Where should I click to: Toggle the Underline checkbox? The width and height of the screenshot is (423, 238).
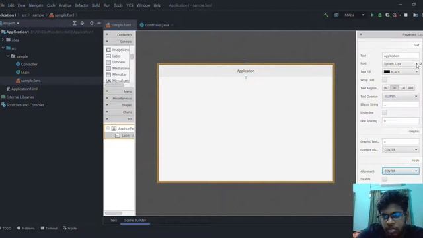[385, 112]
